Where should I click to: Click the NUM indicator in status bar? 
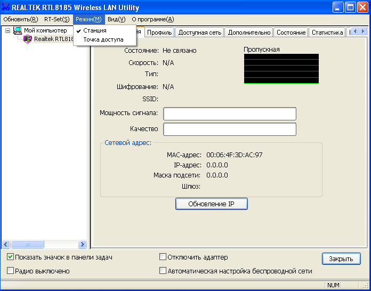coord(333,285)
